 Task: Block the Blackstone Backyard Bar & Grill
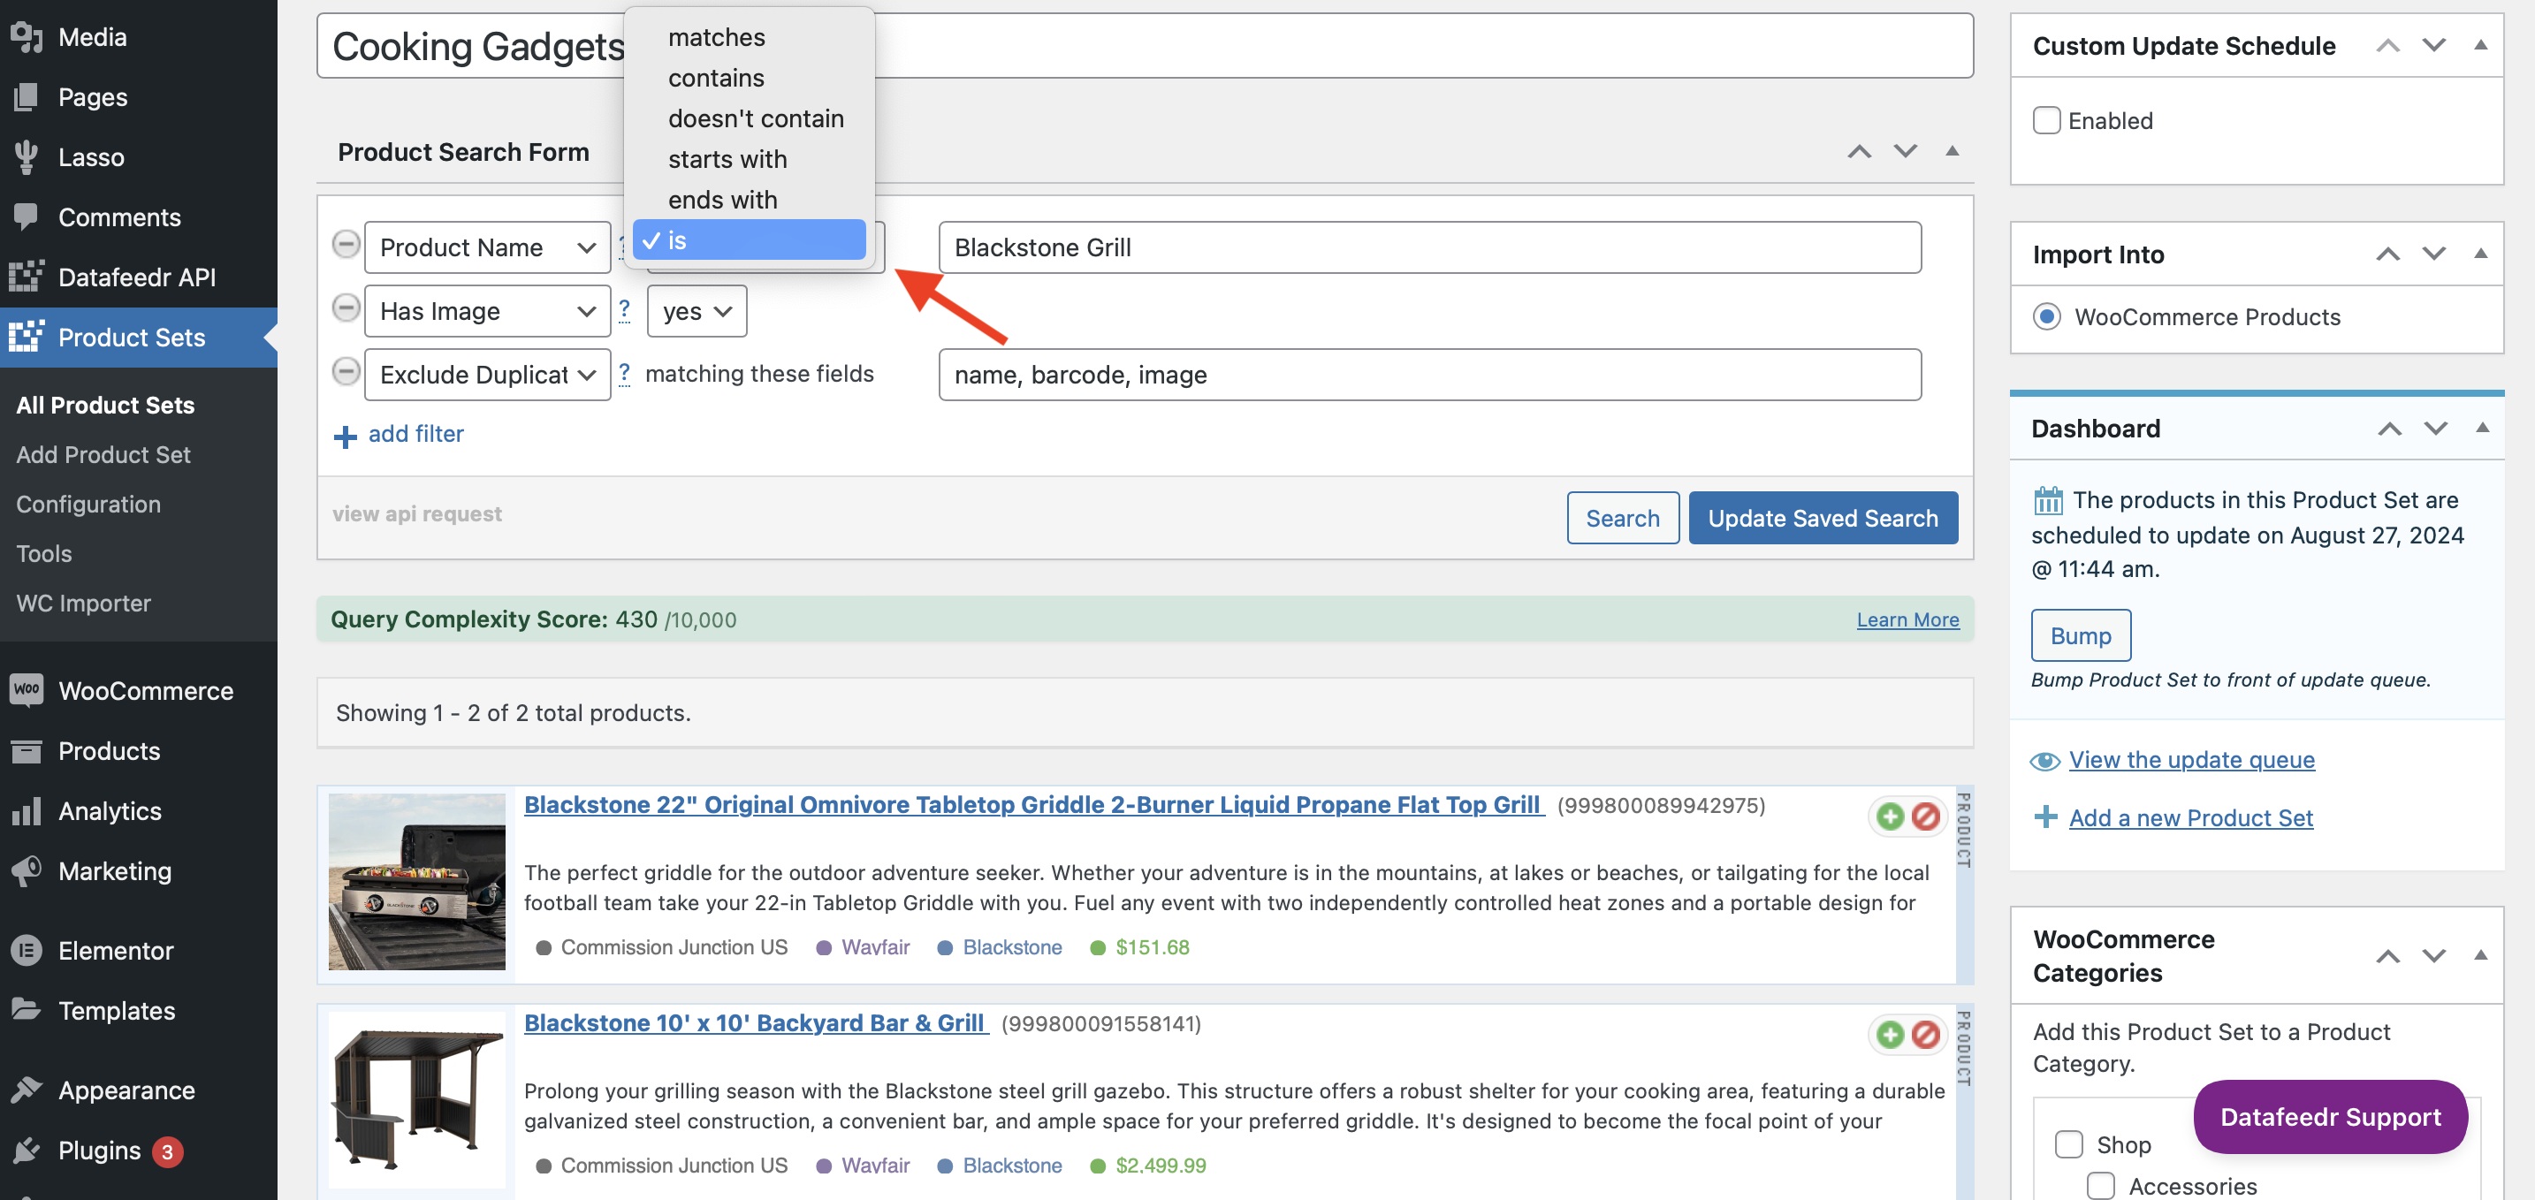(x=1926, y=1035)
